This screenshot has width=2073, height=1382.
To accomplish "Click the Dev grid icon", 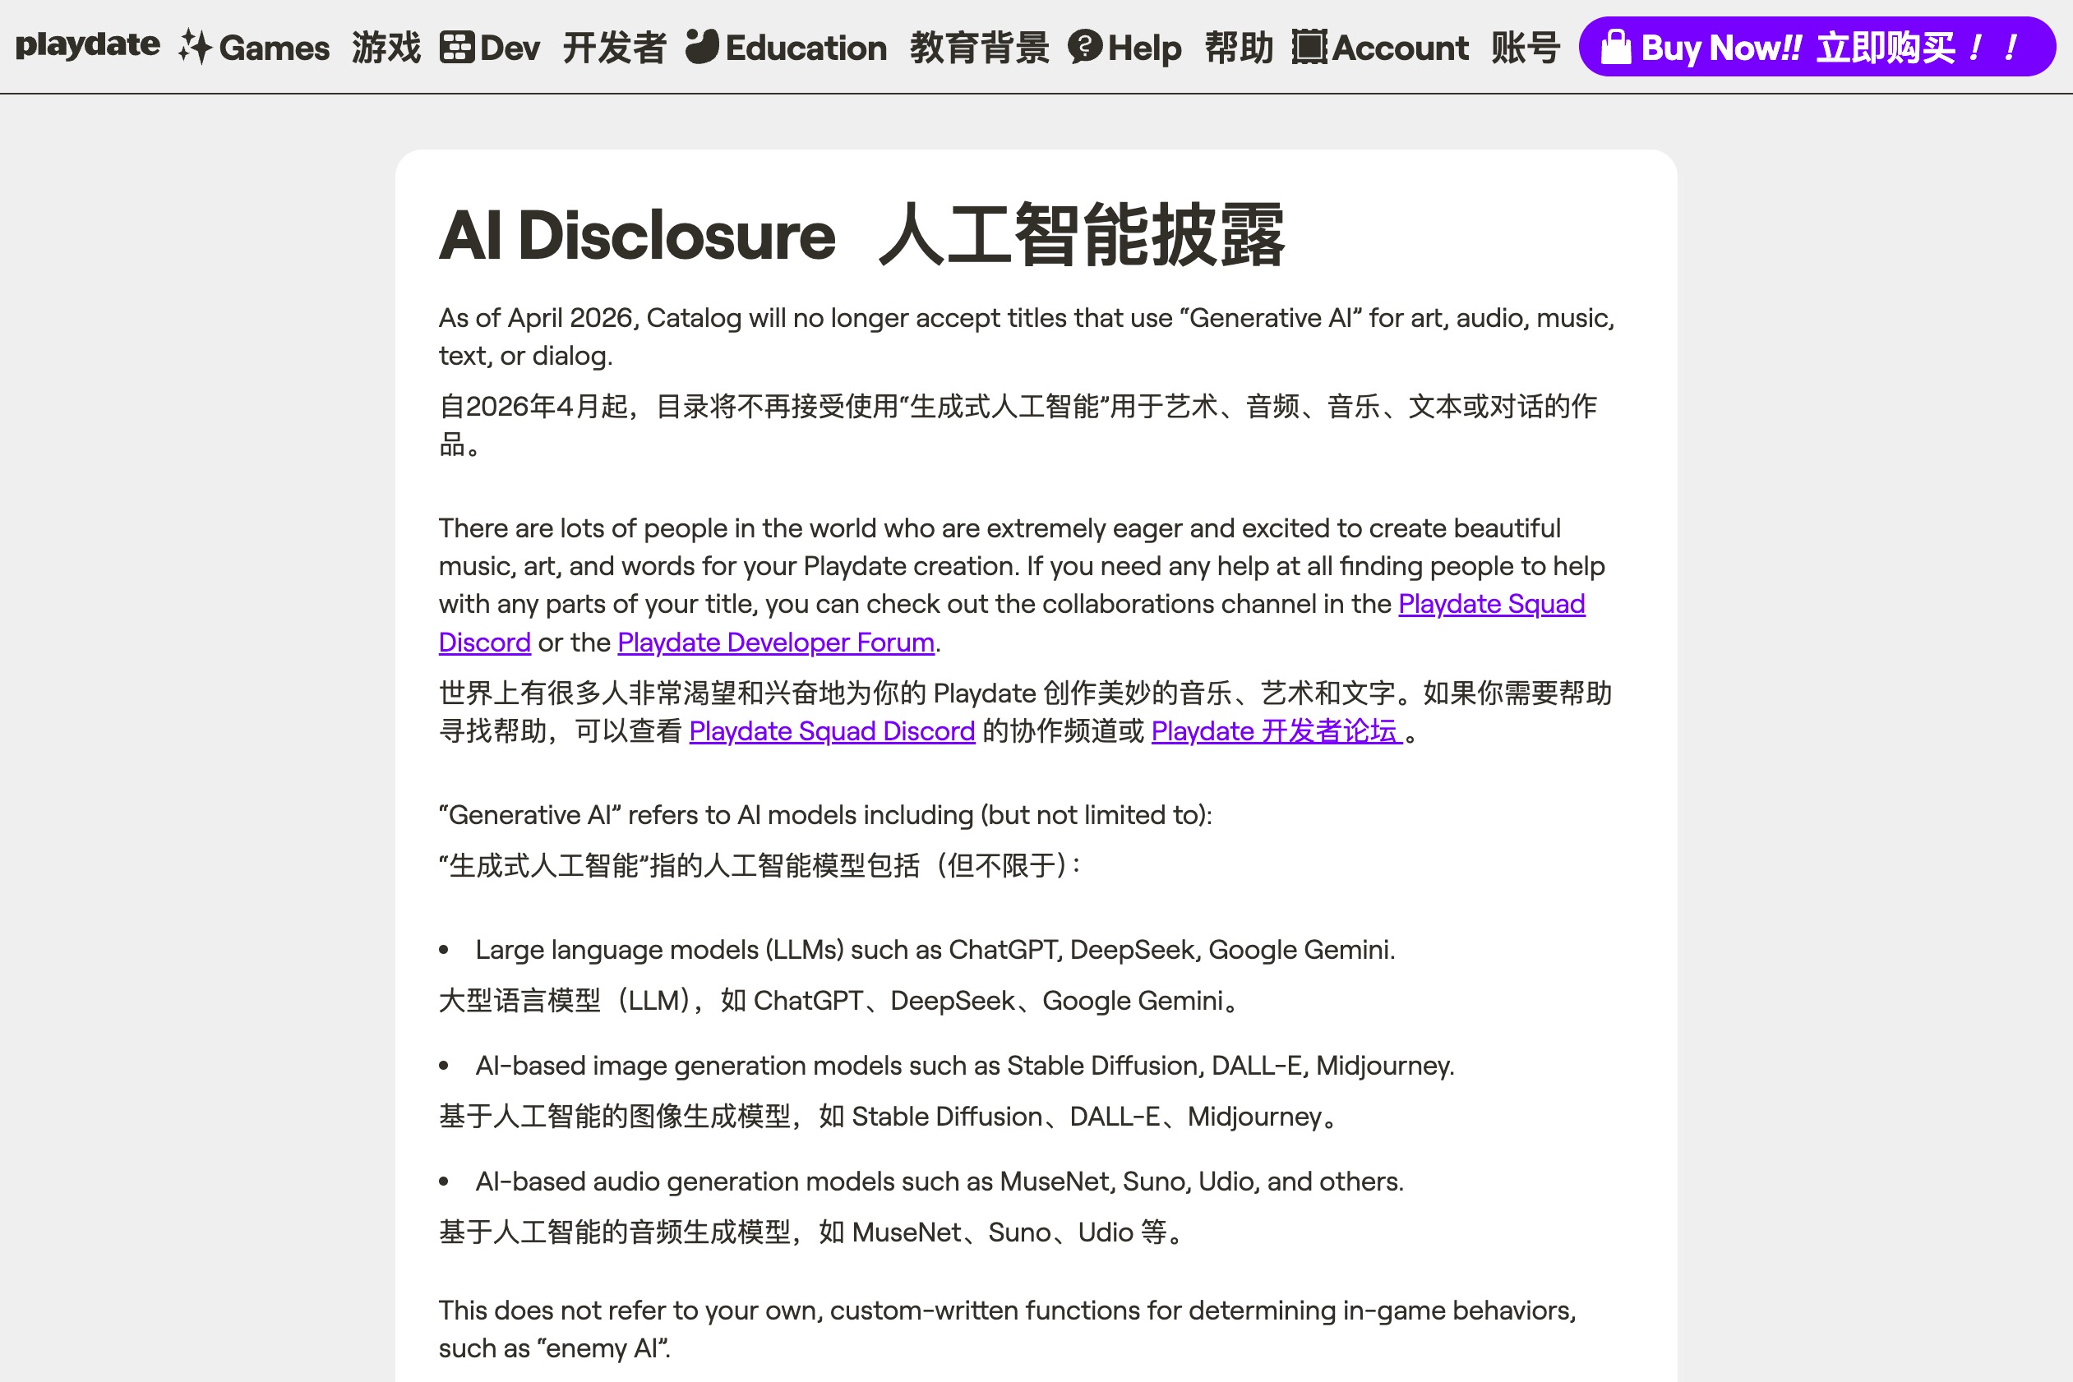I will point(457,47).
